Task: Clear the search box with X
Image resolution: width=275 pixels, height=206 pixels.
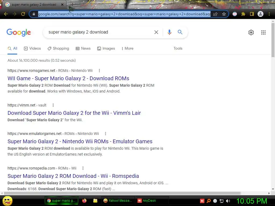Action: tap(156, 32)
